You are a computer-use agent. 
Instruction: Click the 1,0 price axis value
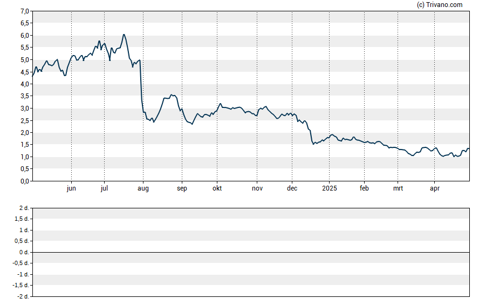tap(25, 157)
